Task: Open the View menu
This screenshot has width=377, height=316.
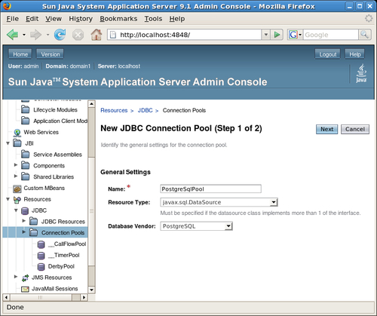Action: point(54,19)
